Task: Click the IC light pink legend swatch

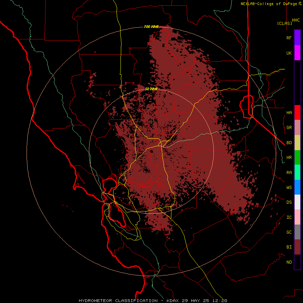Action: tap(297, 217)
